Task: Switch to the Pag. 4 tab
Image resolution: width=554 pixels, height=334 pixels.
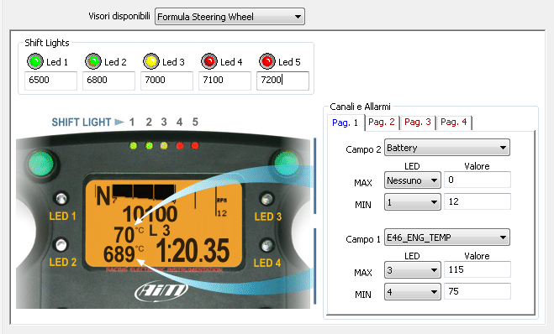Action: (x=454, y=123)
